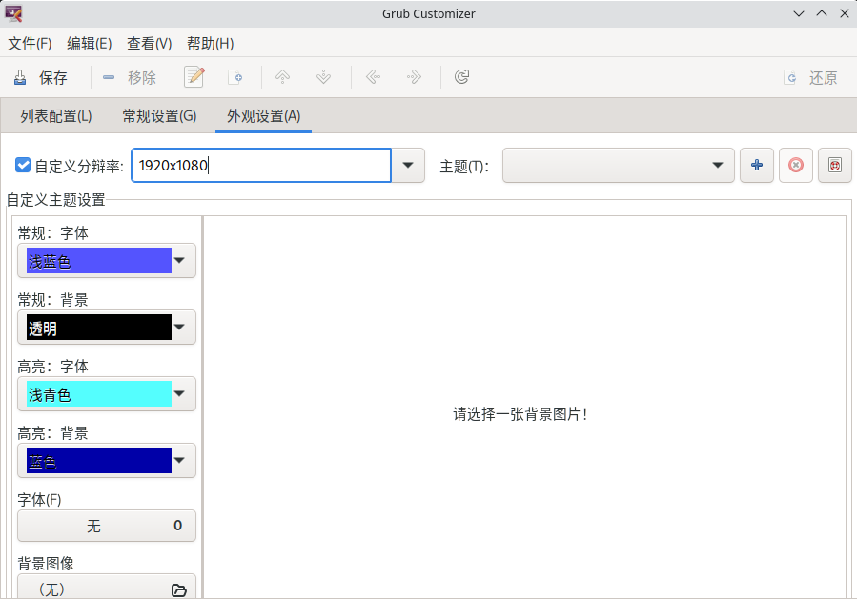Click into the 1920x1080 resolution text field
857x599 pixels.
[x=261, y=165]
